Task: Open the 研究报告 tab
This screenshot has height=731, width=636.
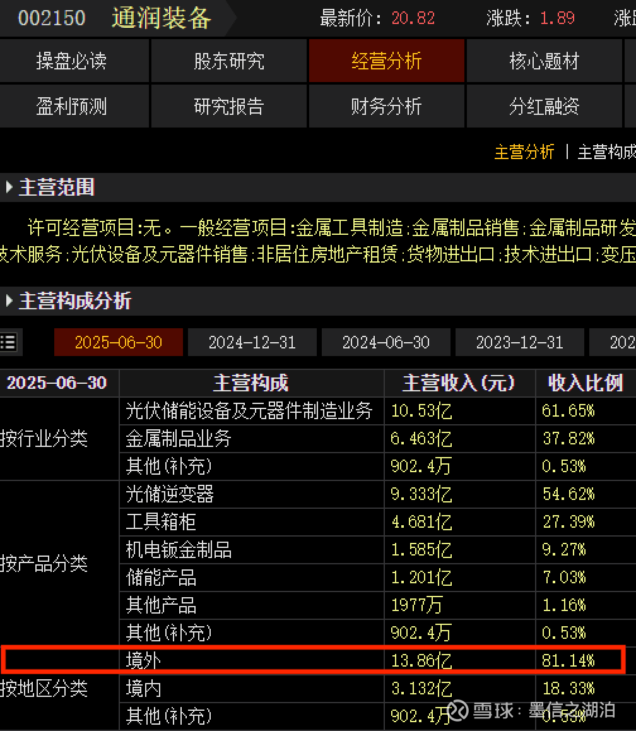Action: (x=229, y=106)
